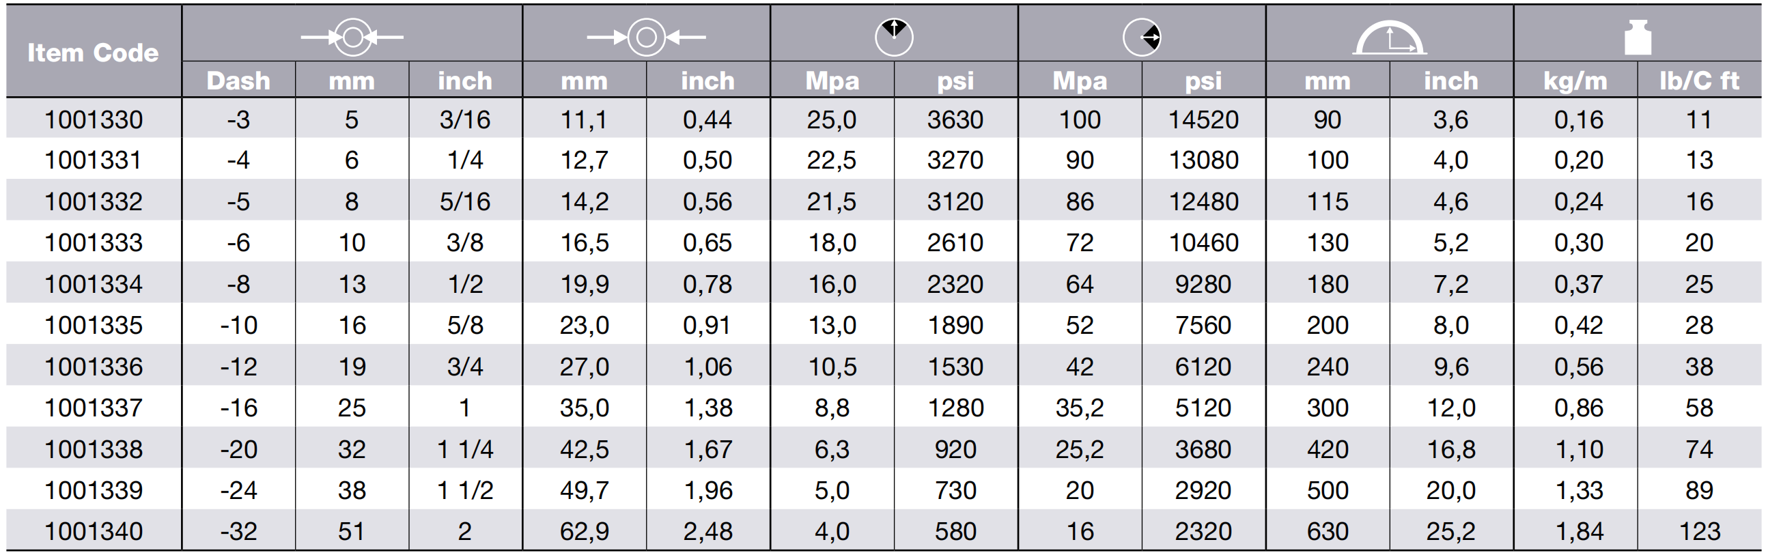This screenshot has height=555, width=1768.
Task: Click the 22,5 Mpa working pressure cell
Action: tap(831, 160)
